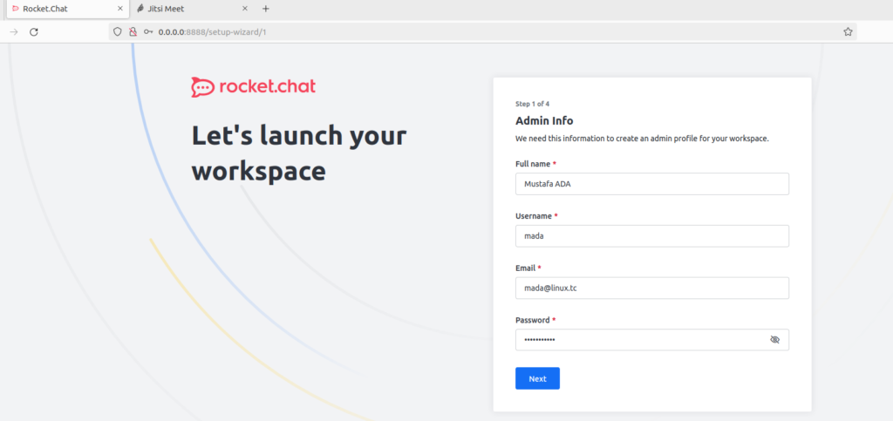The image size is (893, 421).
Task: Click the tracking protection shield icon
Action: [119, 31]
